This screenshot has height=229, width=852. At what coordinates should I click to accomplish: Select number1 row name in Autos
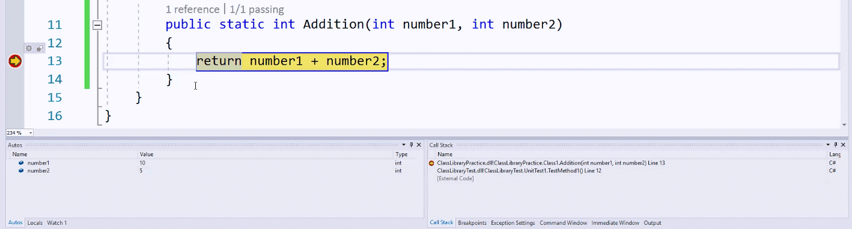click(38, 163)
